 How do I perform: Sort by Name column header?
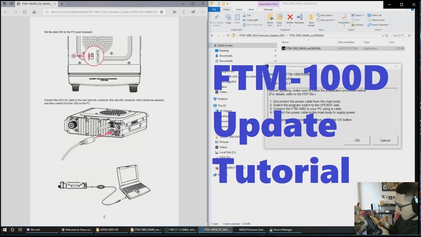[x=285, y=42]
